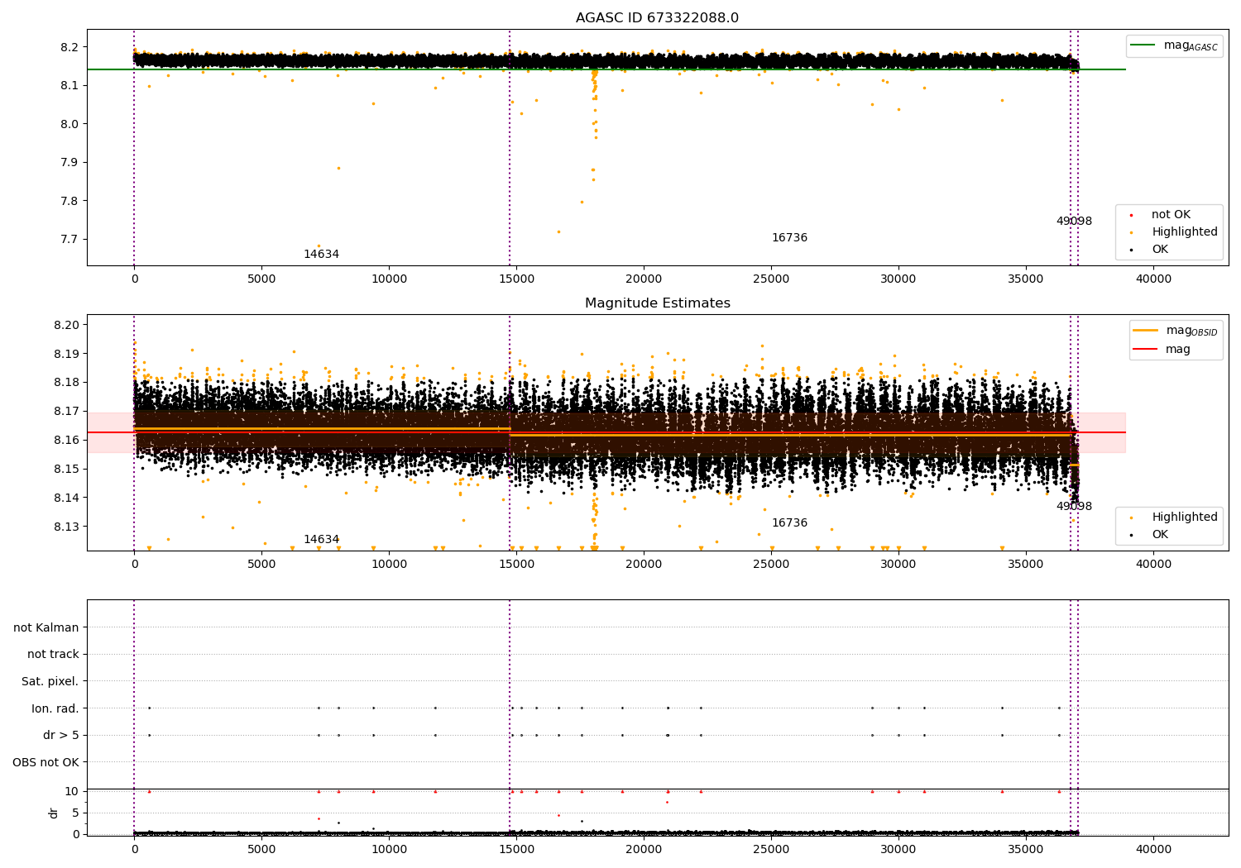
Task: Click the 'Magnitude Estimates' plot title
Action: point(657,303)
